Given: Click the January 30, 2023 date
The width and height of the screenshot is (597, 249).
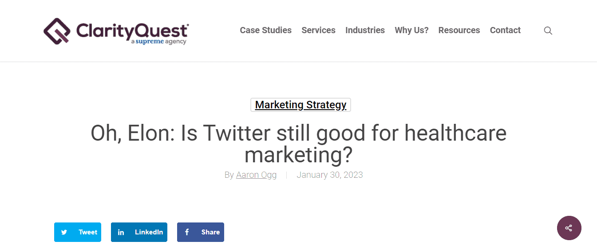Looking at the screenshot, I should (329, 175).
